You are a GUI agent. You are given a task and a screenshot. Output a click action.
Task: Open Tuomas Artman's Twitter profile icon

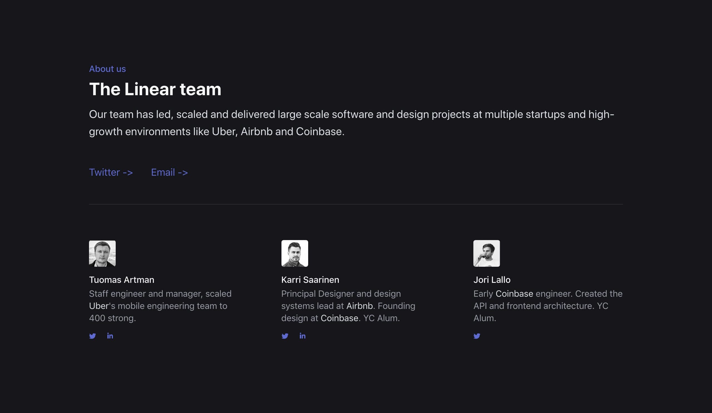coord(92,336)
